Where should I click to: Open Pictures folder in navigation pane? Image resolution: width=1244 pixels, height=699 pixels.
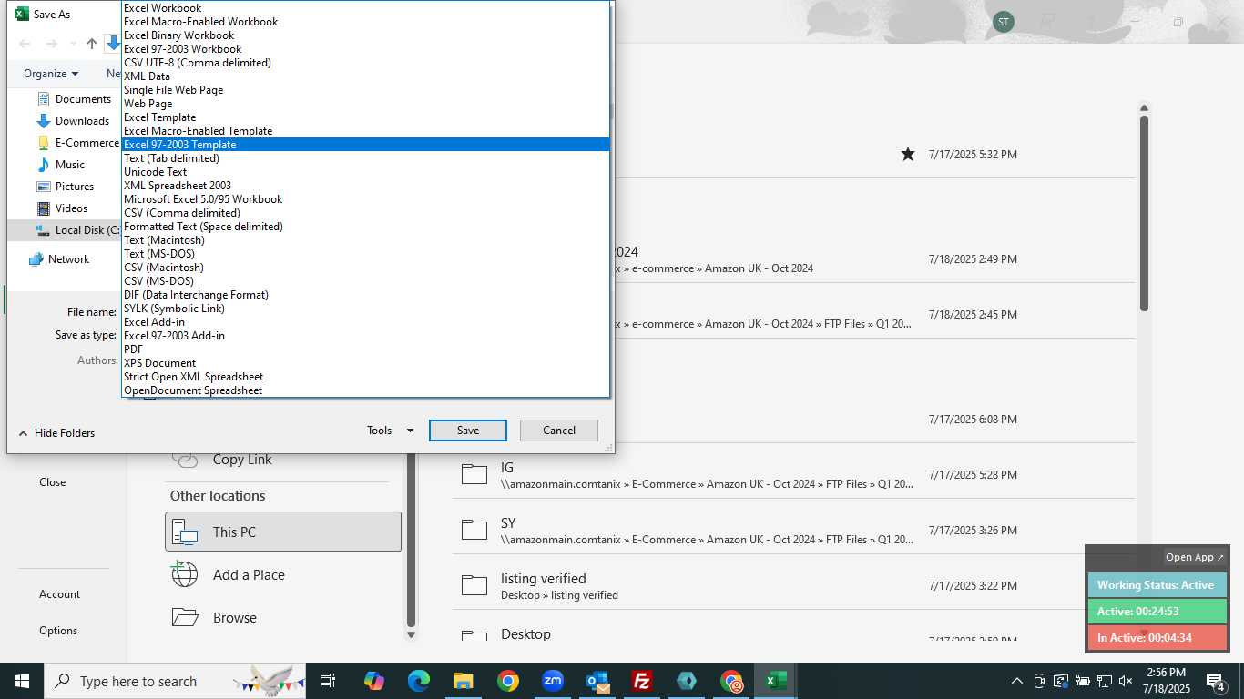65,187
